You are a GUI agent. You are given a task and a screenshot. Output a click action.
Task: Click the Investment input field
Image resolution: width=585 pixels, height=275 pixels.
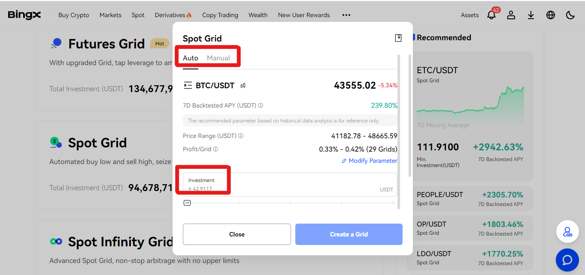tap(290, 185)
